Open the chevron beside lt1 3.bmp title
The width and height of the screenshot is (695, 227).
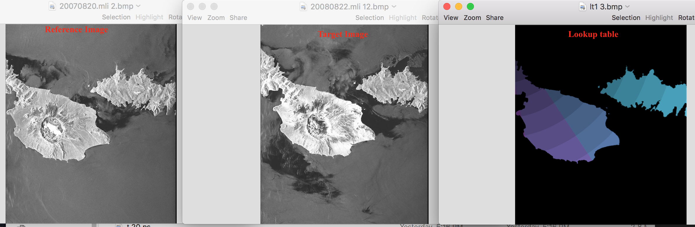(x=627, y=7)
